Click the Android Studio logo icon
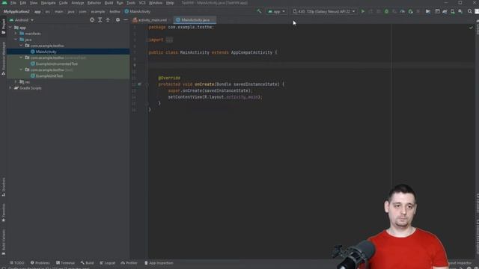Screen dimensions: 479x269 [4, 3]
